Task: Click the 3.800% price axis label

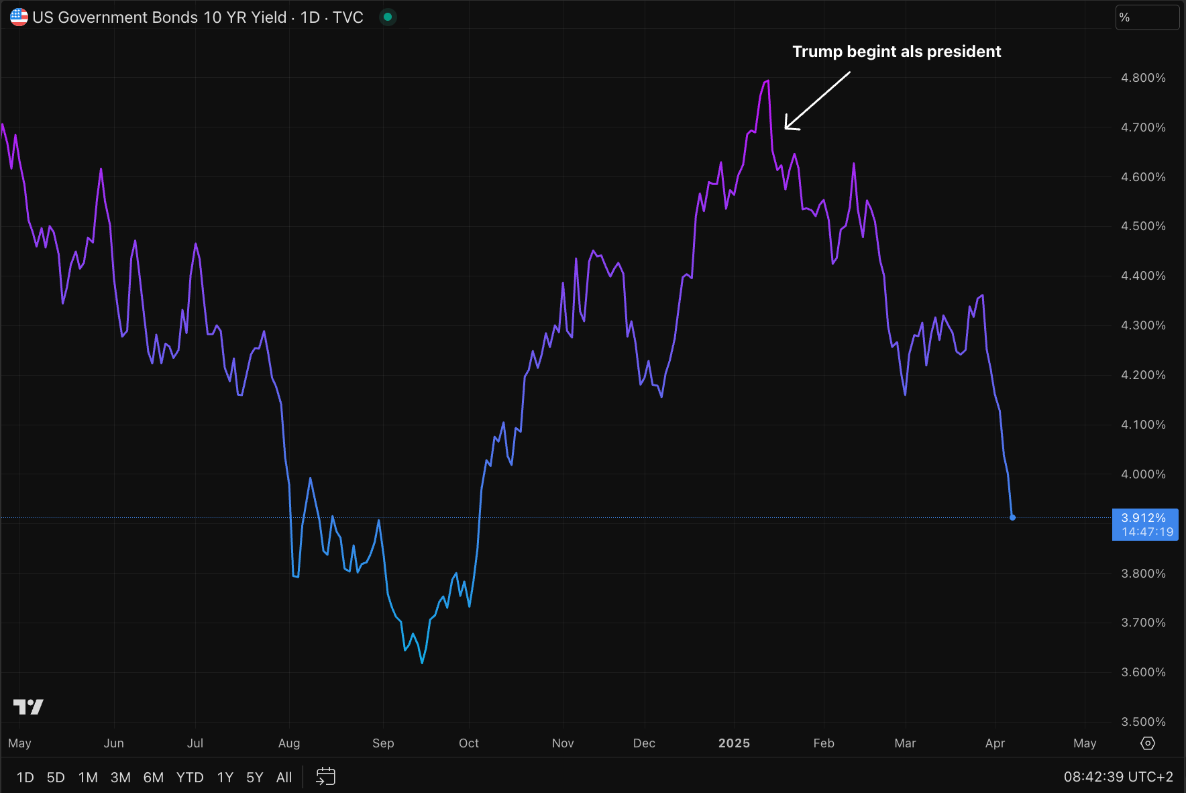Action: 1143,574
